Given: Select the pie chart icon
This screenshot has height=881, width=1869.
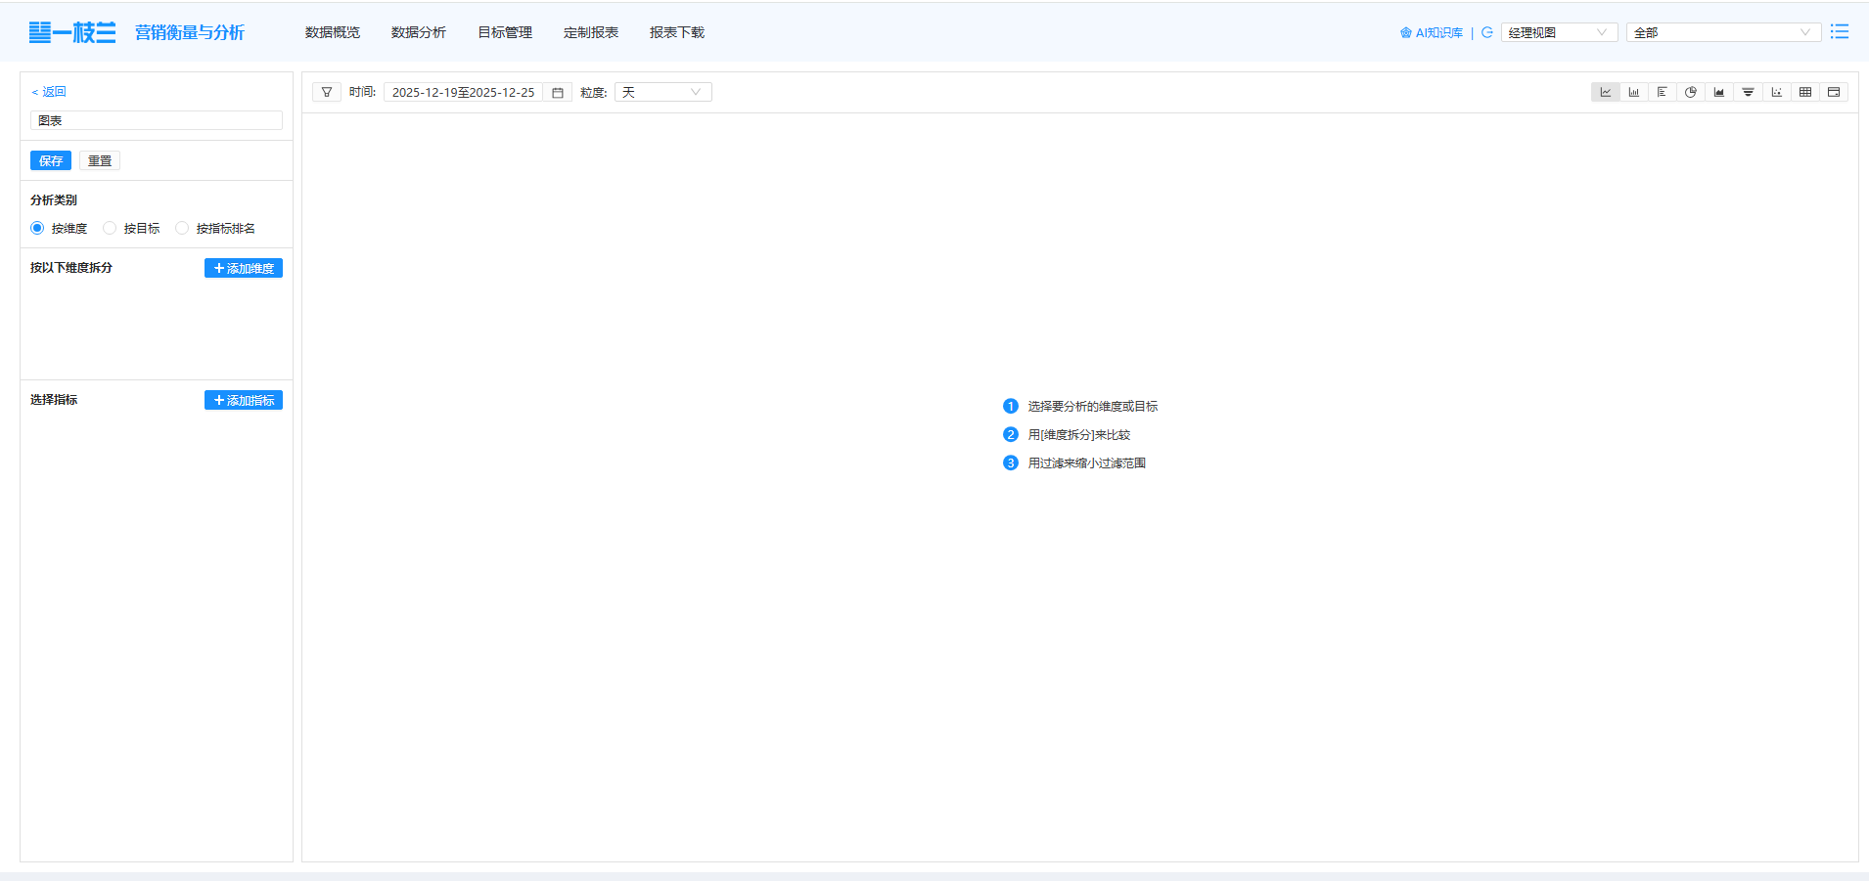Looking at the screenshot, I should pos(1690,92).
